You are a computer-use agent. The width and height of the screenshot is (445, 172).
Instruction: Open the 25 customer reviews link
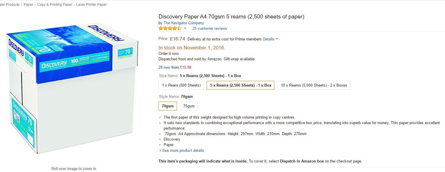coord(210,28)
